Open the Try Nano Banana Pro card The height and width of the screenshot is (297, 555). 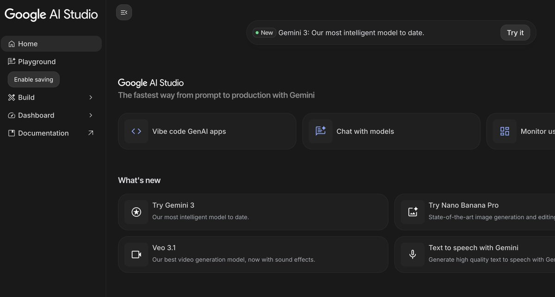475,212
